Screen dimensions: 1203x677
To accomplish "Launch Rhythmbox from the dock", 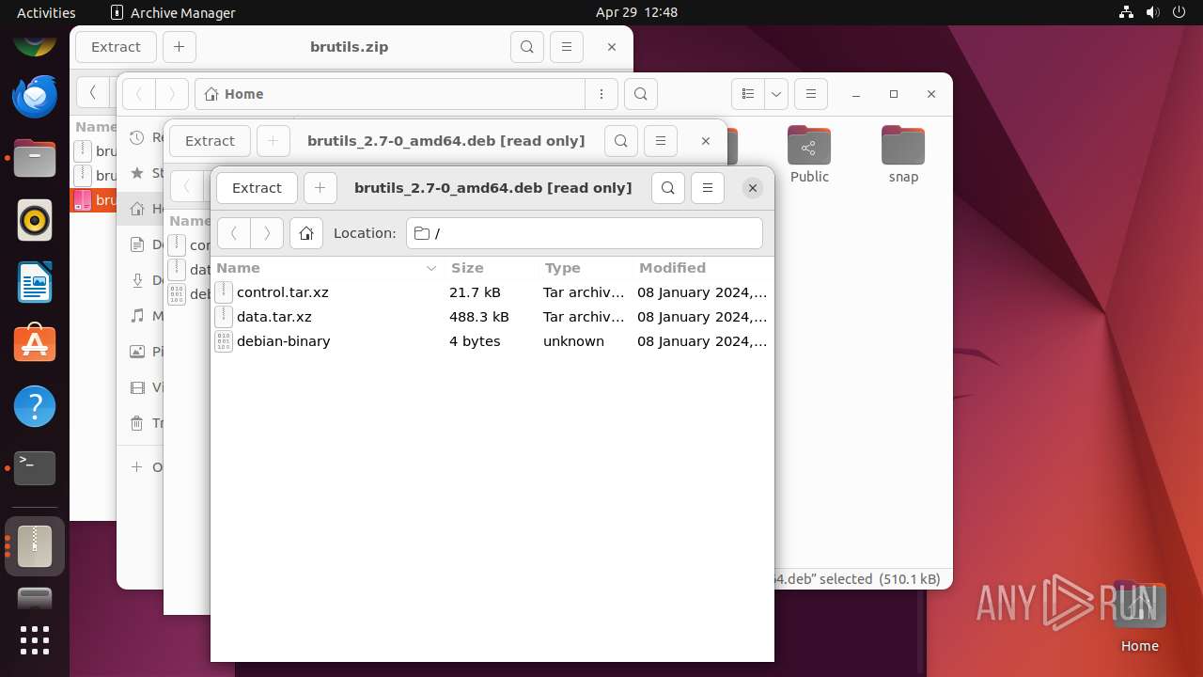I will 35,221.
